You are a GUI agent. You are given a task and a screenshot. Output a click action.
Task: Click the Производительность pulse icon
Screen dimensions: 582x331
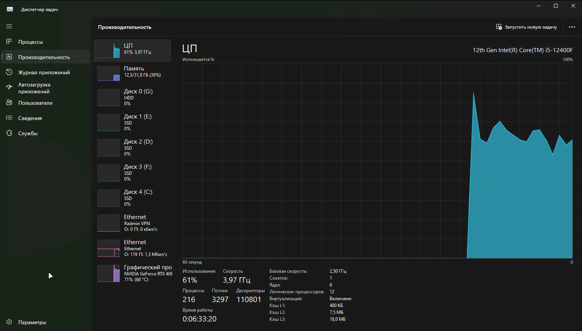pos(9,57)
